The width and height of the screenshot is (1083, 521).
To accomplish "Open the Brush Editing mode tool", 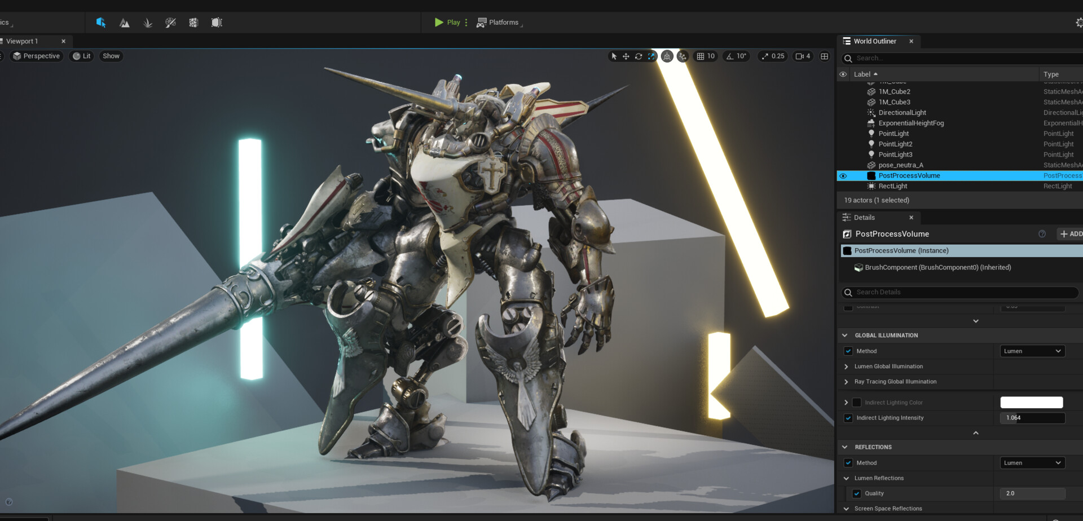I will pyautogui.click(x=217, y=23).
